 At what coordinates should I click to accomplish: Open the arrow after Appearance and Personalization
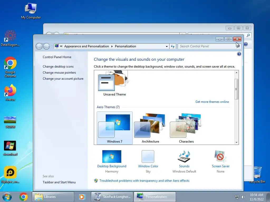coord(112,46)
